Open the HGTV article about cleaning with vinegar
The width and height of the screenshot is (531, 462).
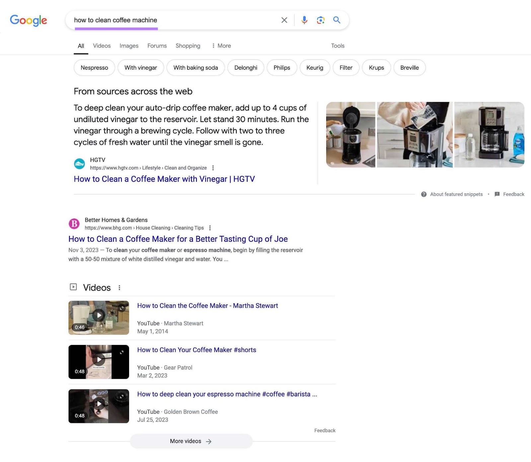[164, 179]
